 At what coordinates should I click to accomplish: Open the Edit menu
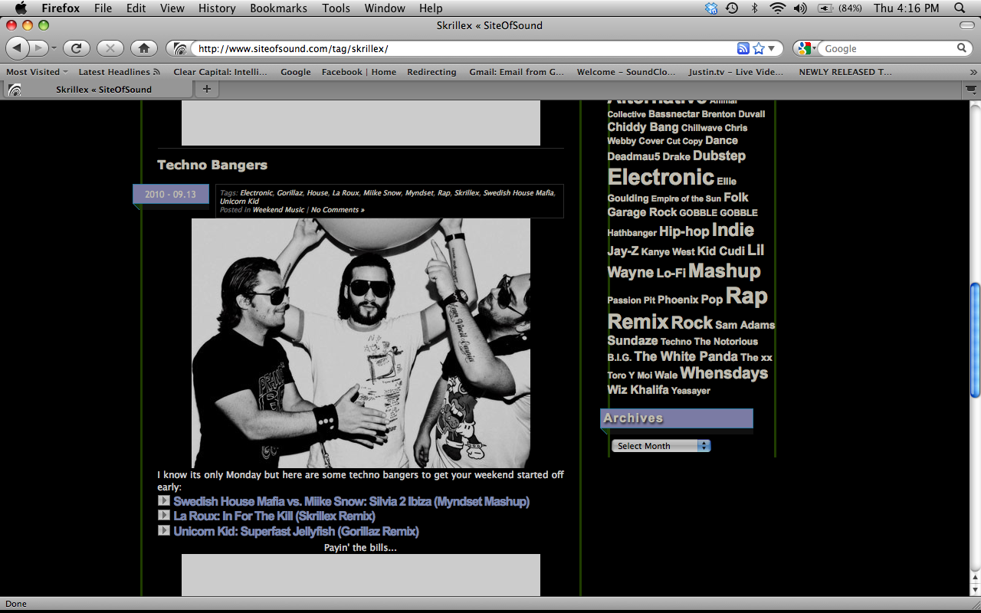pos(136,8)
